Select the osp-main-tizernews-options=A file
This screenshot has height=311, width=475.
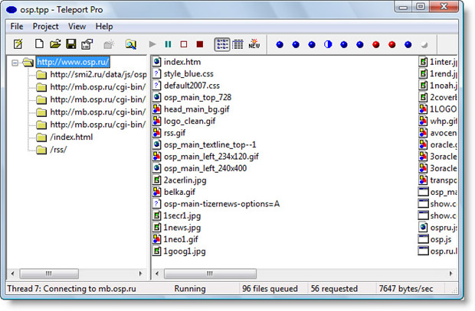(x=221, y=204)
